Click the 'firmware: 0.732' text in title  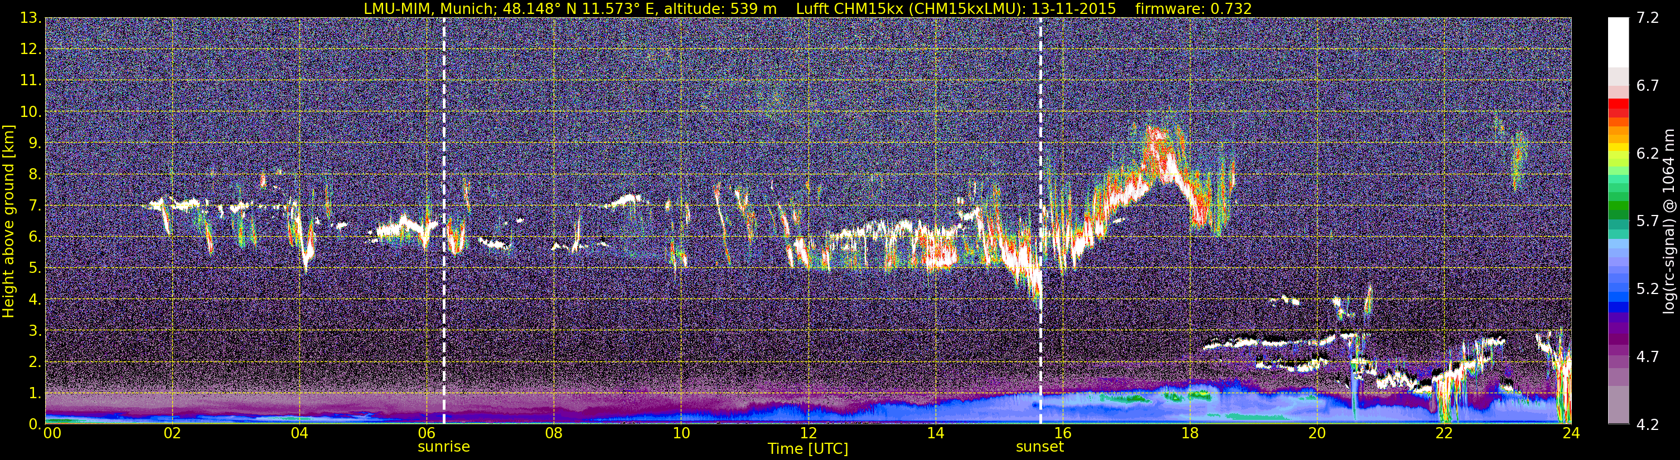1193,8
